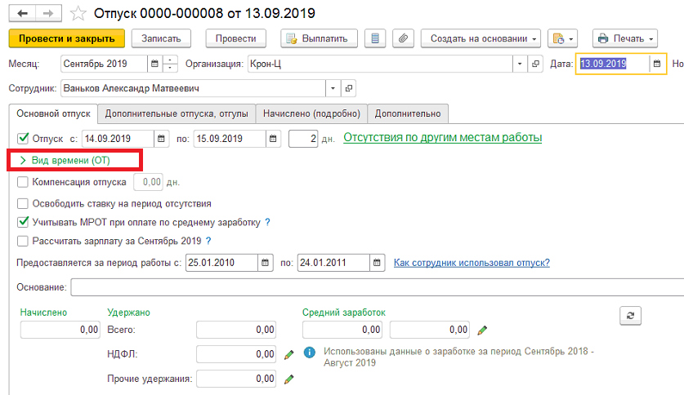The height and width of the screenshot is (395, 684).
Task: Open the Создать на основании dropdown
Action: (x=481, y=38)
